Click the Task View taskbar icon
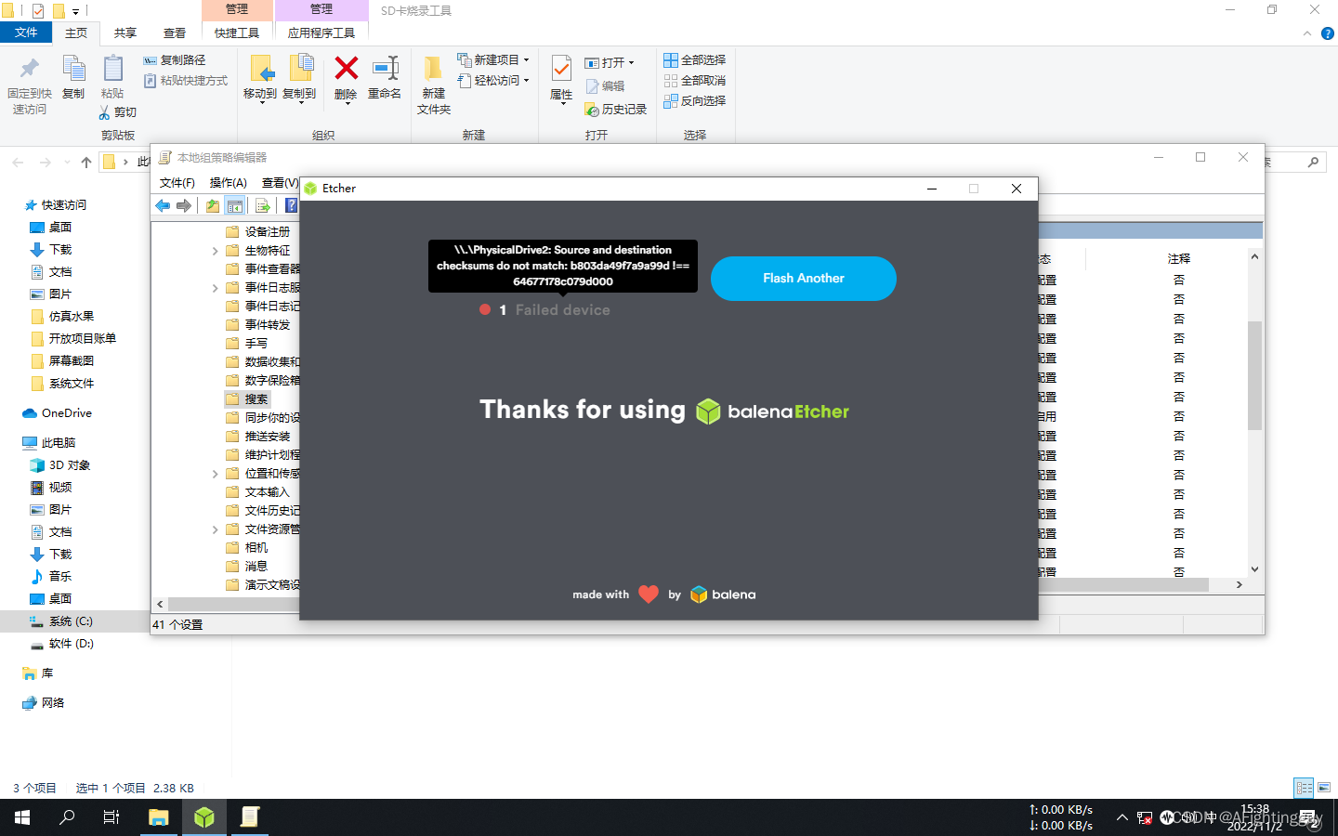 (x=111, y=817)
